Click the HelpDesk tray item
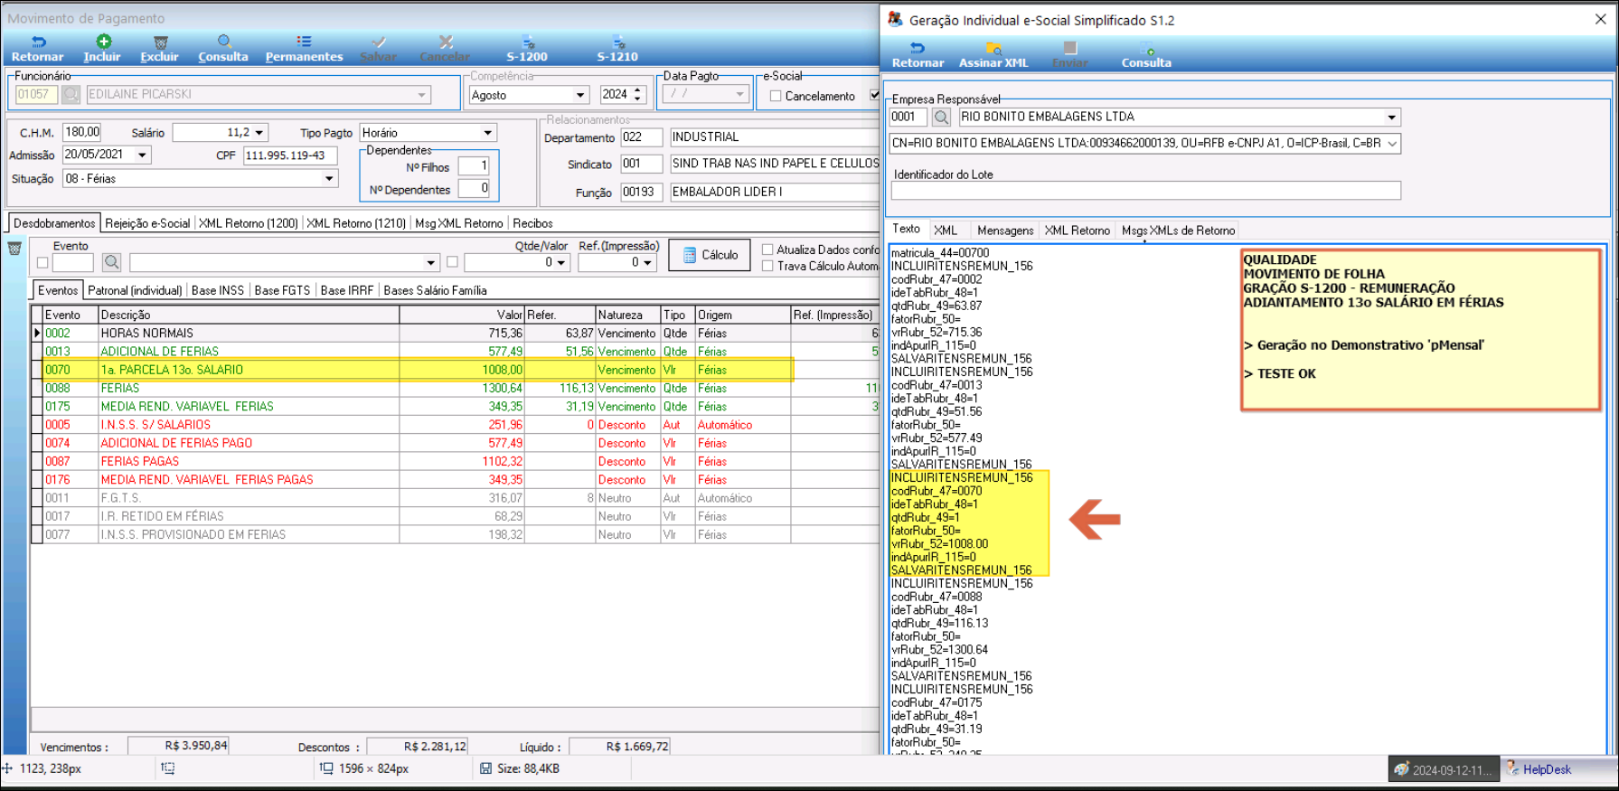Viewport: 1619px width, 791px height. pyautogui.click(x=1539, y=769)
